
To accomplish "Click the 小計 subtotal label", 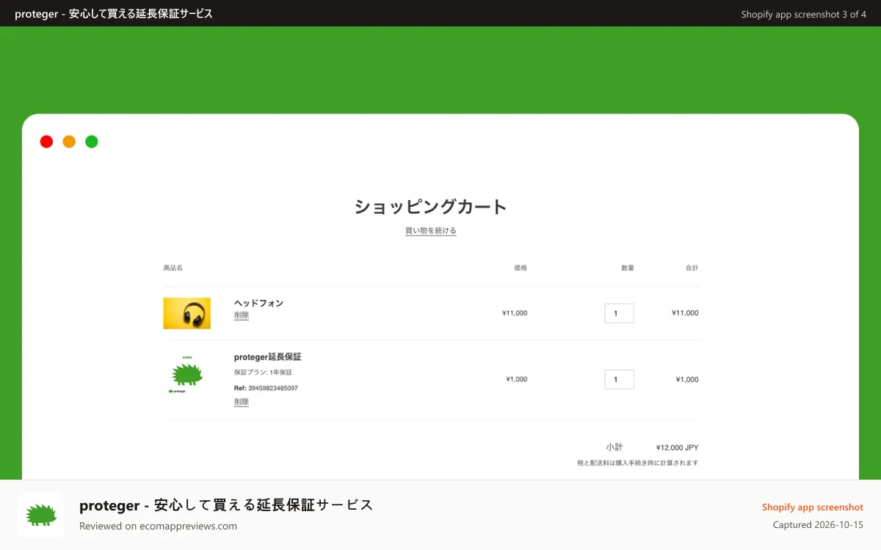I will tap(614, 447).
